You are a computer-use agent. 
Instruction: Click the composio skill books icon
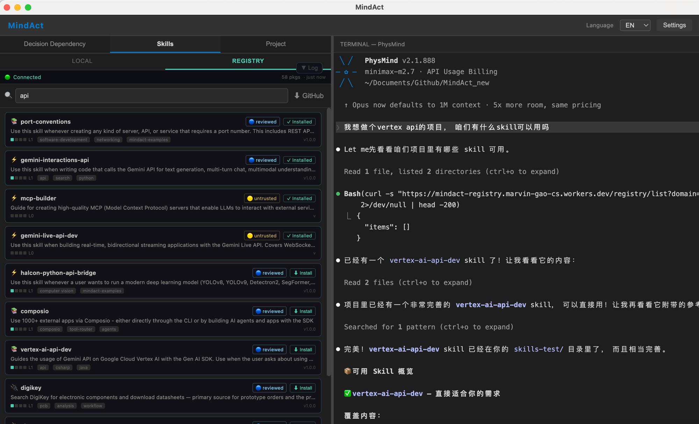point(14,311)
